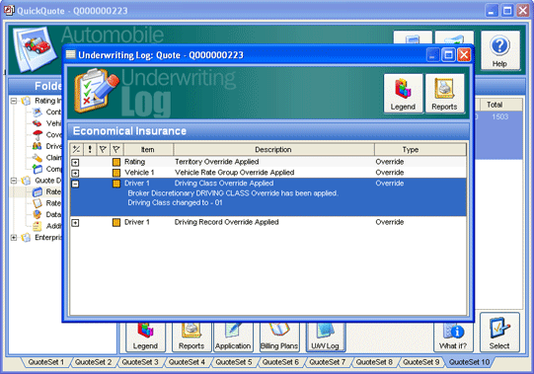Image resolution: width=534 pixels, height=374 pixels.
Task: Switch to QuoteSet 1 tab
Action: pyautogui.click(x=46, y=362)
